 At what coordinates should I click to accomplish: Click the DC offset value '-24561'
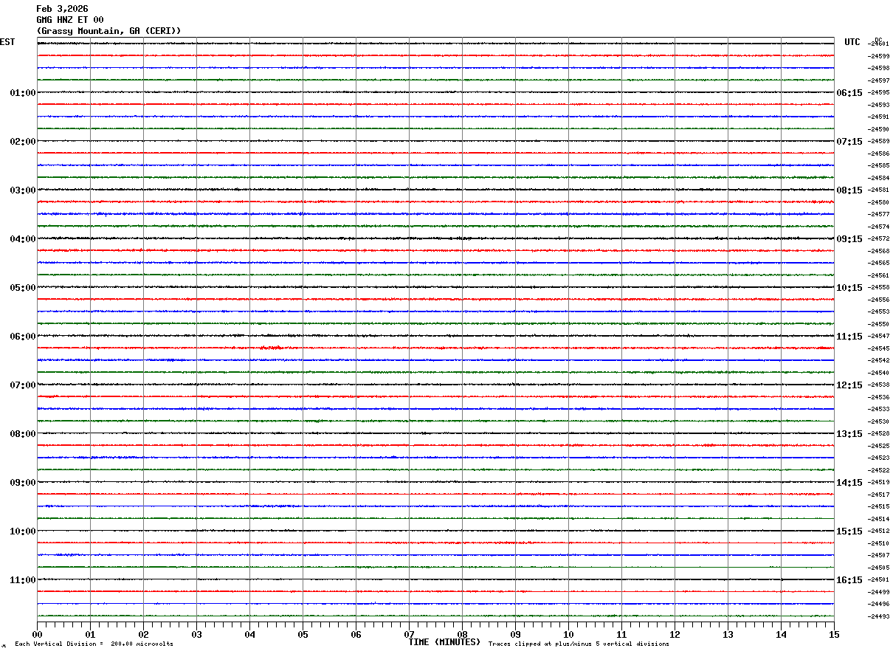pyautogui.click(x=878, y=275)
